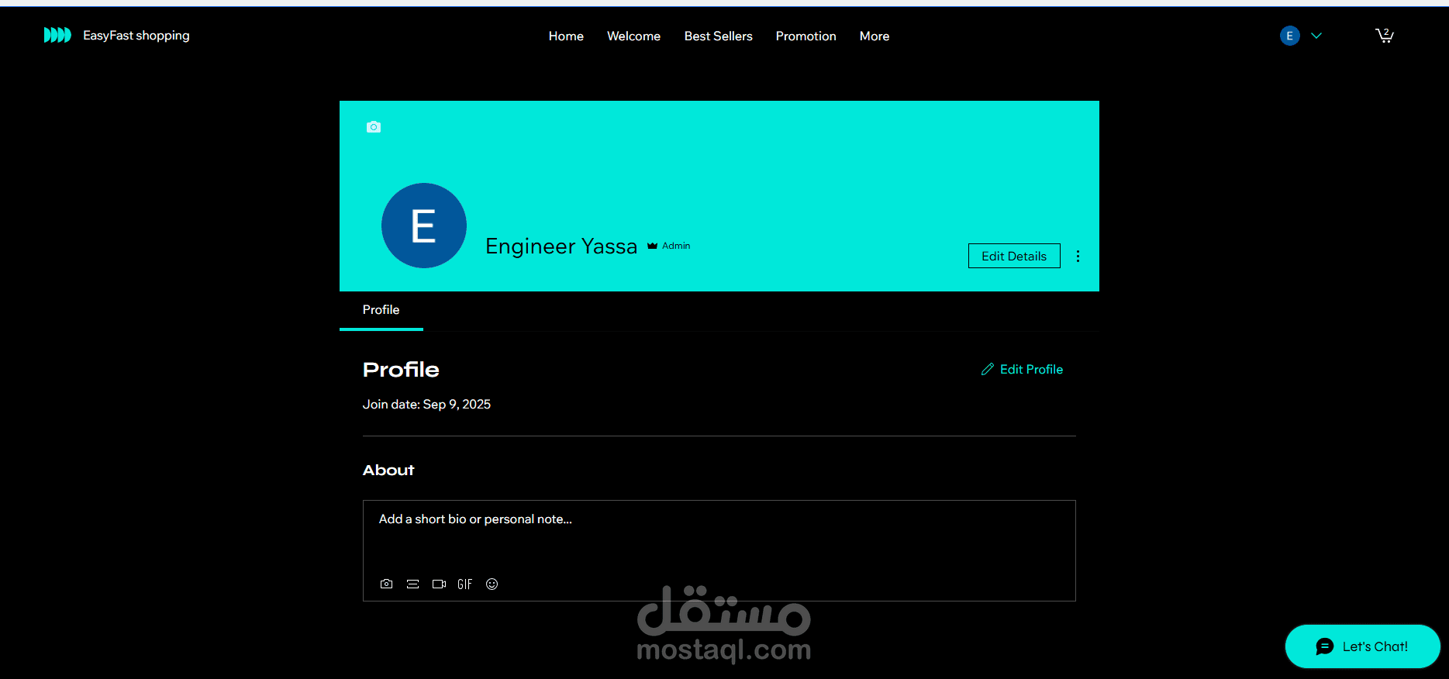Open Best Sellers page

[719, 36]
